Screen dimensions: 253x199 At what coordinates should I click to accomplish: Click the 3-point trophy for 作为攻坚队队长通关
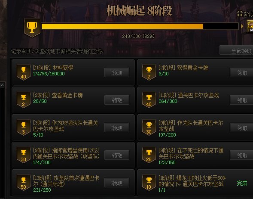pyautogui.click(x=24, y=127)
